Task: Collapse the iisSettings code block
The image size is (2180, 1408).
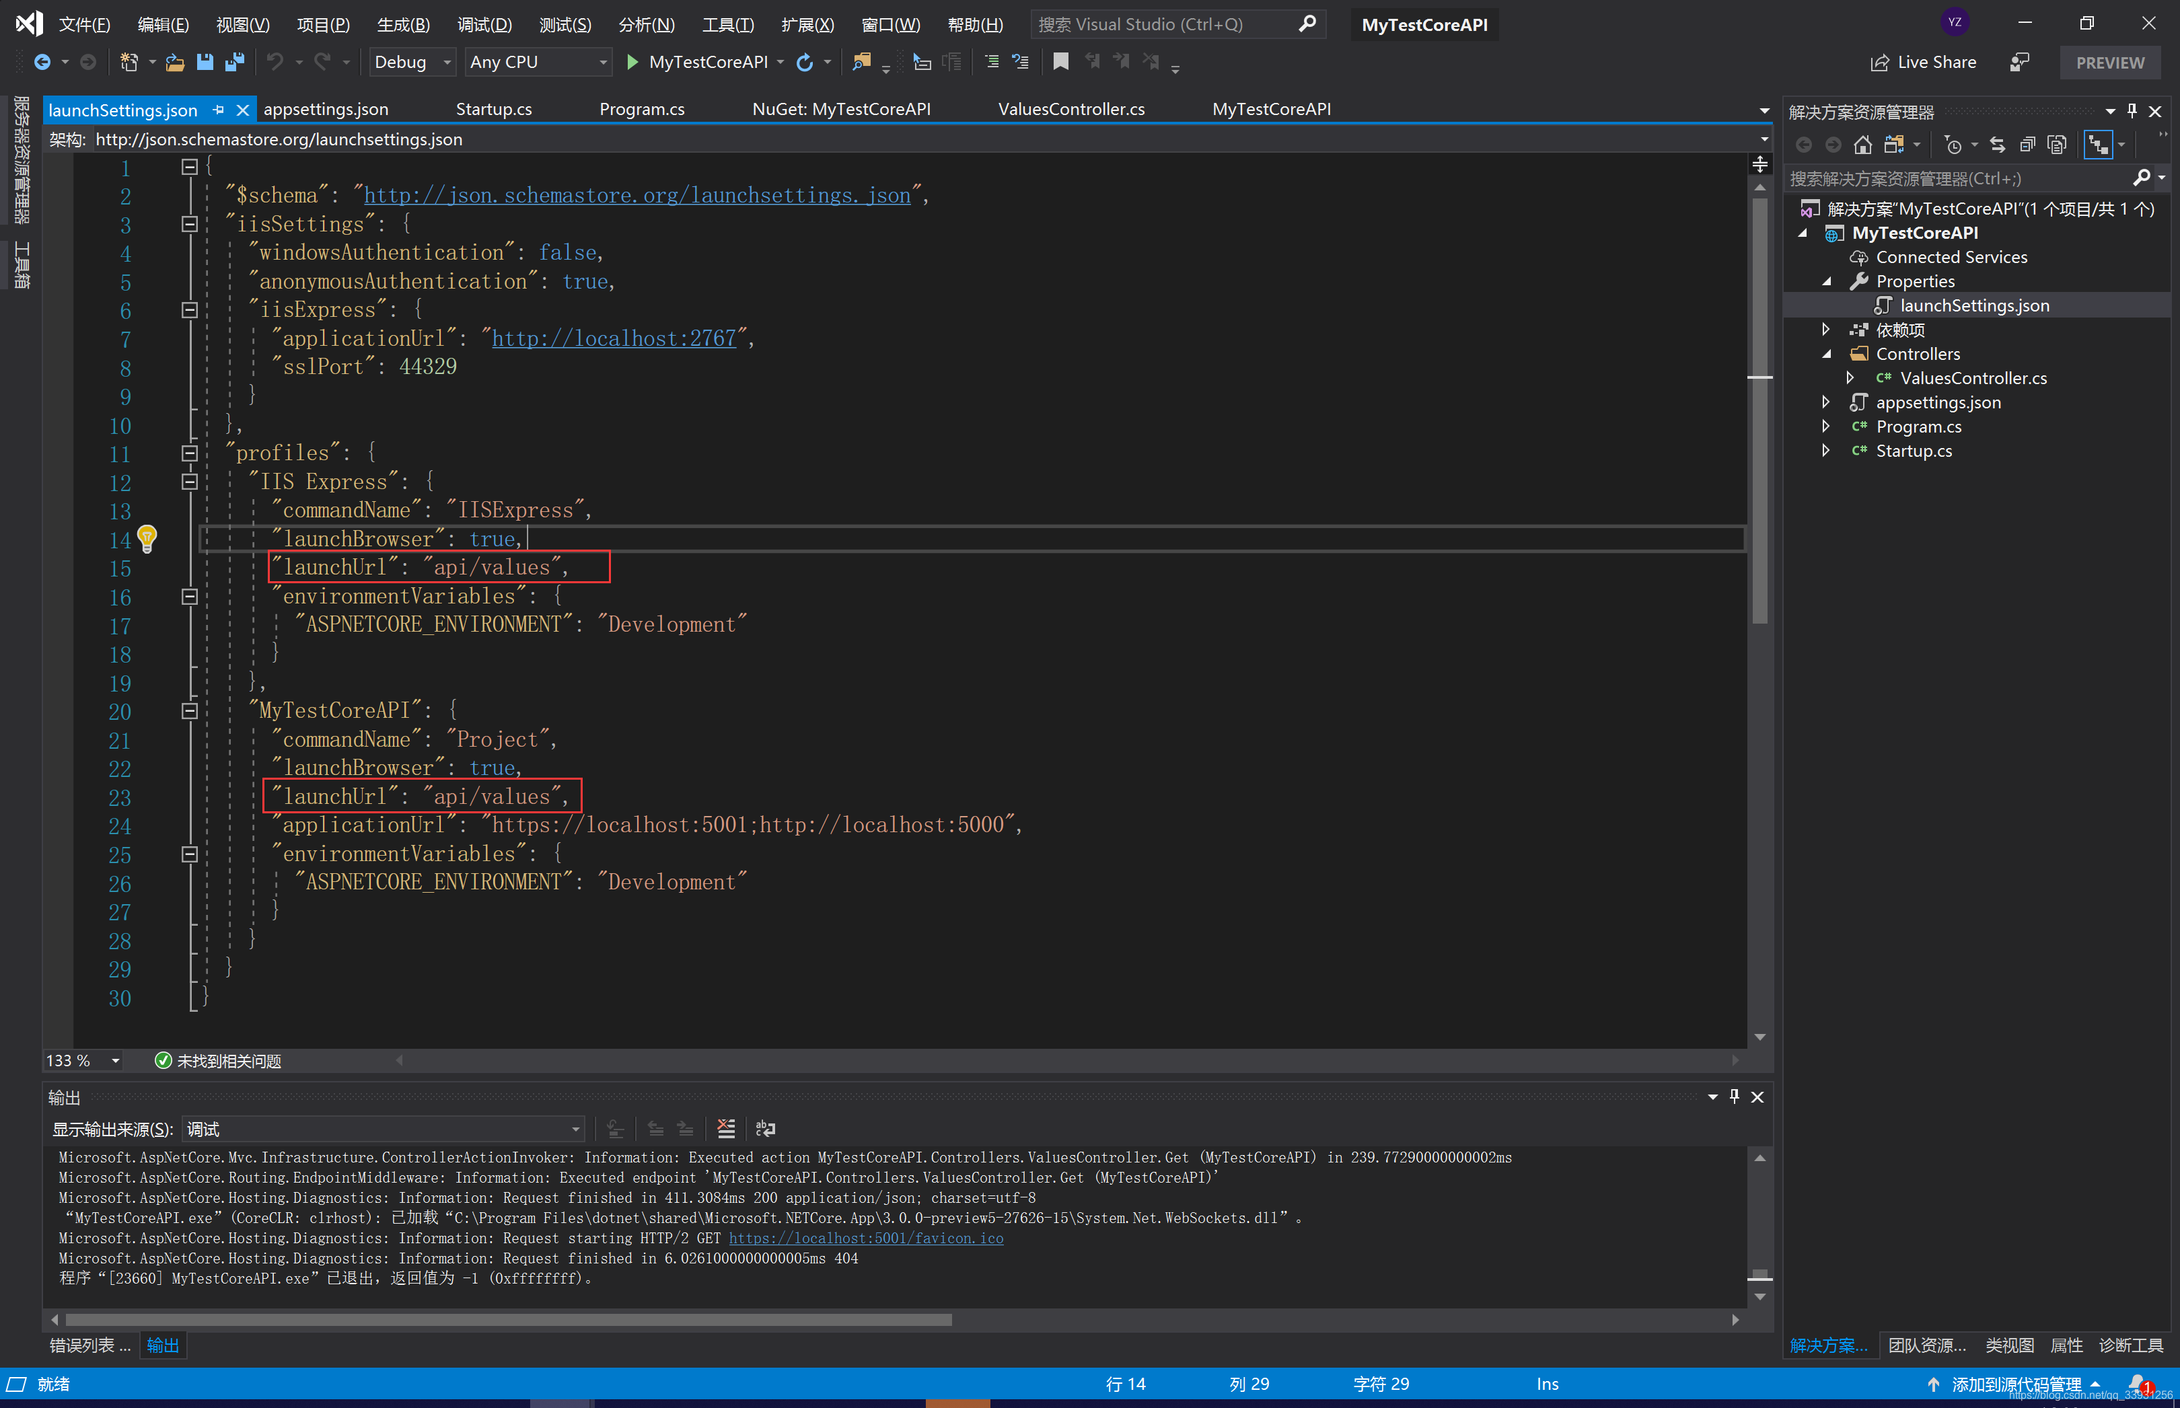Action: tap(189, 224)
